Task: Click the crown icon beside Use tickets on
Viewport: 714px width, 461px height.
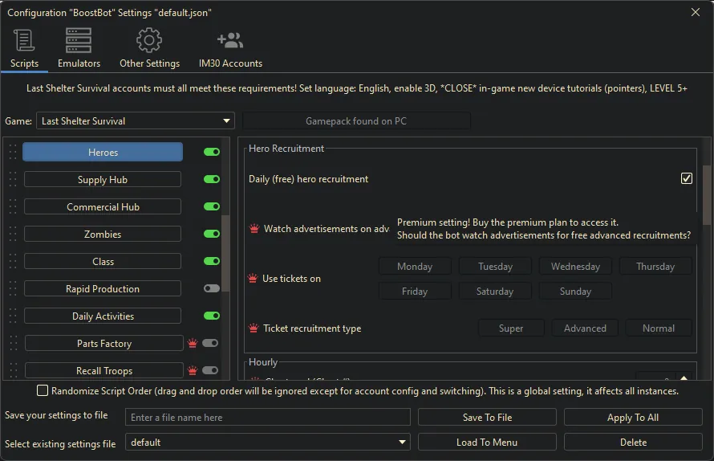Action: (253, 278)
